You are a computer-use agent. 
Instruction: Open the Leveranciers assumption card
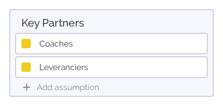111,67
